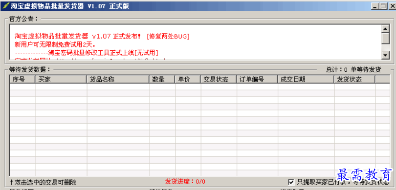396x190 pixels.
Task: Maximize the 淘宝虚拟物品批量发货器 window
Action: click(x=383, y=6)
